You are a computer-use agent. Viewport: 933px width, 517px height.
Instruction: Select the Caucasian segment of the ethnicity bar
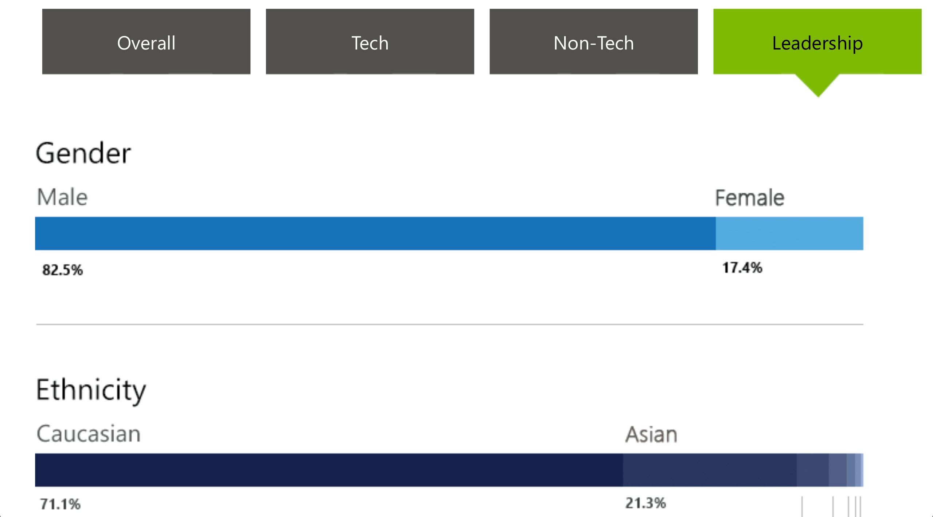(x=329, y=470)
